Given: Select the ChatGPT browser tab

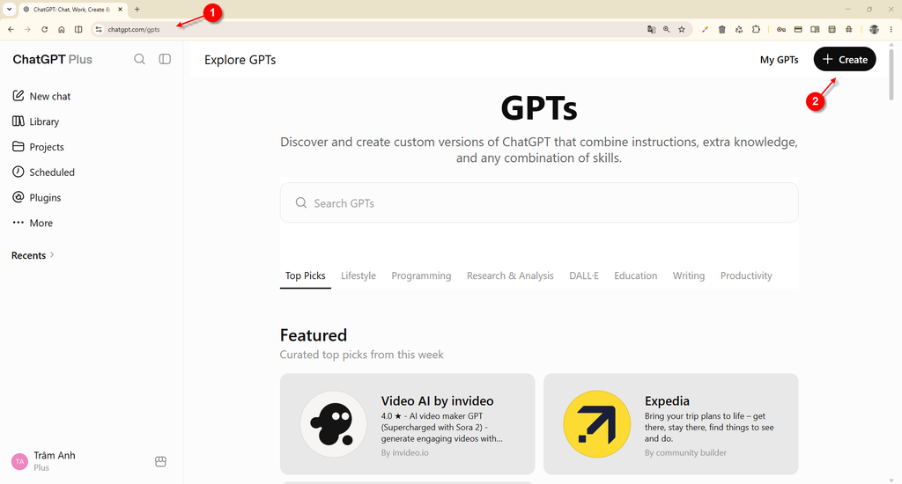Looking at the screenshot, I should (x=72, y=10).
